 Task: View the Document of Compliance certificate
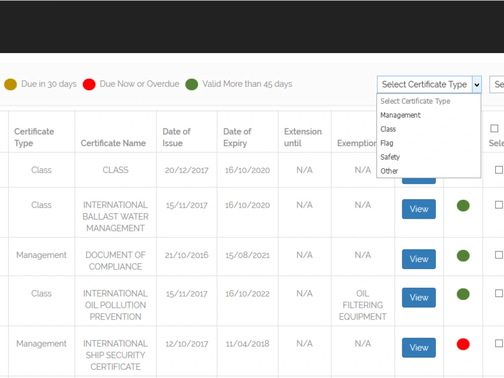tap(419, 259)
